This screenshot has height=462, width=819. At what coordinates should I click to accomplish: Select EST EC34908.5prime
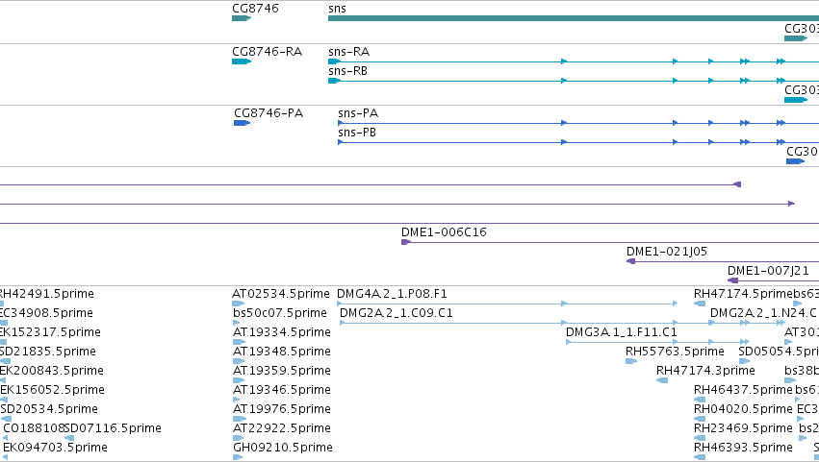tap(46, 313)
